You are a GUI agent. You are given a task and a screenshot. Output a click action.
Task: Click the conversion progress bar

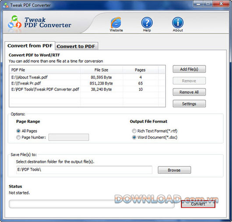92,204
